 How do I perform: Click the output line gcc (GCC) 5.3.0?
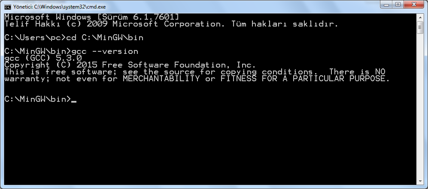coord(43,58)
